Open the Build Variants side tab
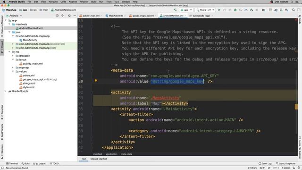Screen dimensions: 302x170 (2, 132)
